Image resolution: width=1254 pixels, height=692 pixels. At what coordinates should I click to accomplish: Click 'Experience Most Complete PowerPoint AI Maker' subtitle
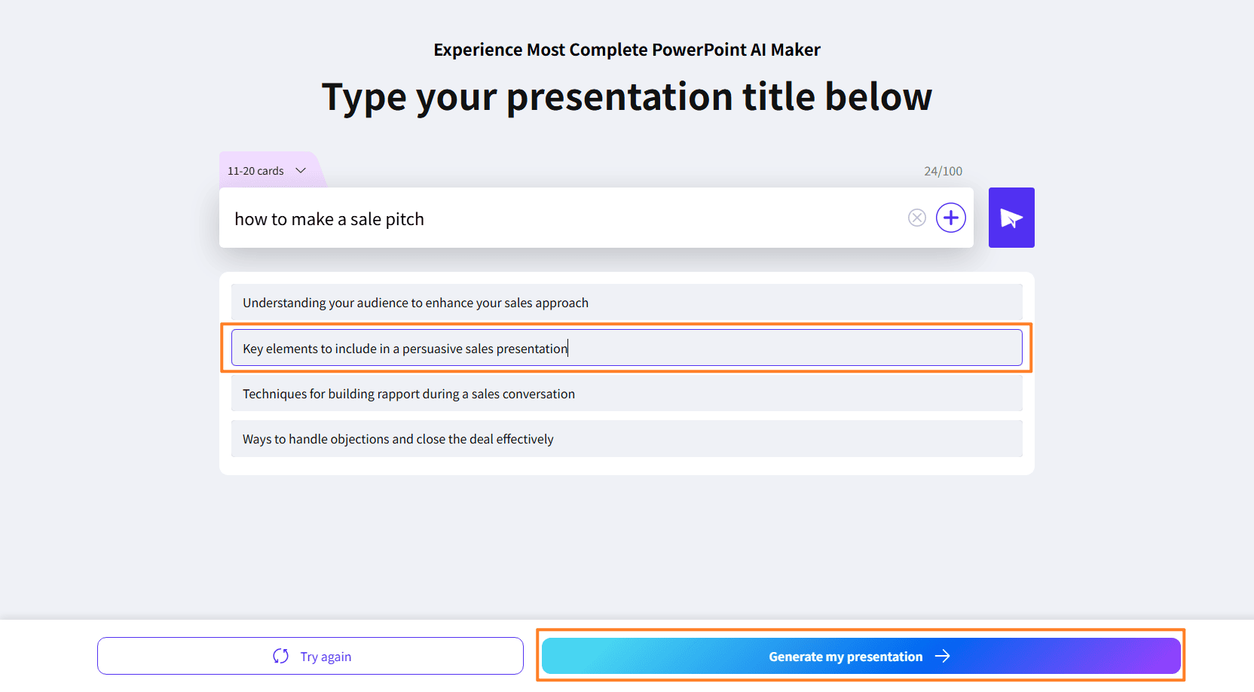626,50
